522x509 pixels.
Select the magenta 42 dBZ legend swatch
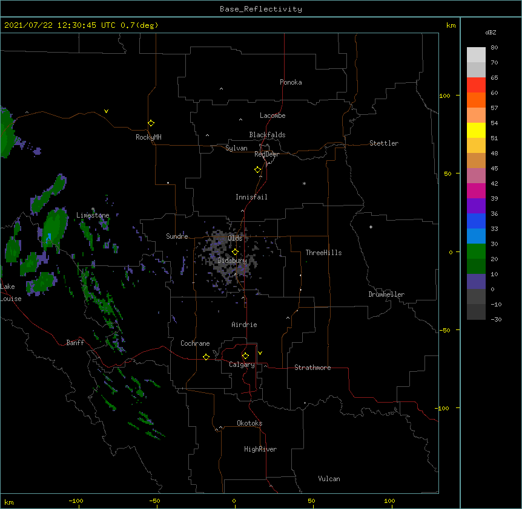click(x=476, y=190)
